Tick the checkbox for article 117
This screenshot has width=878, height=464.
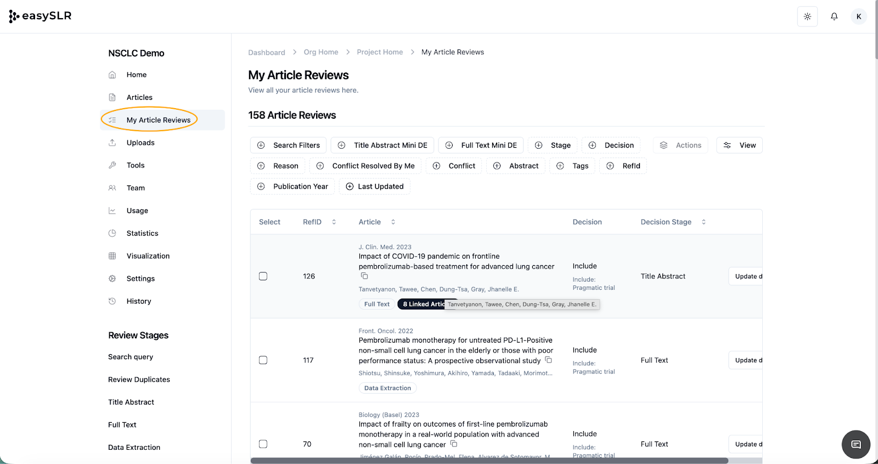[x=263, y=360]
